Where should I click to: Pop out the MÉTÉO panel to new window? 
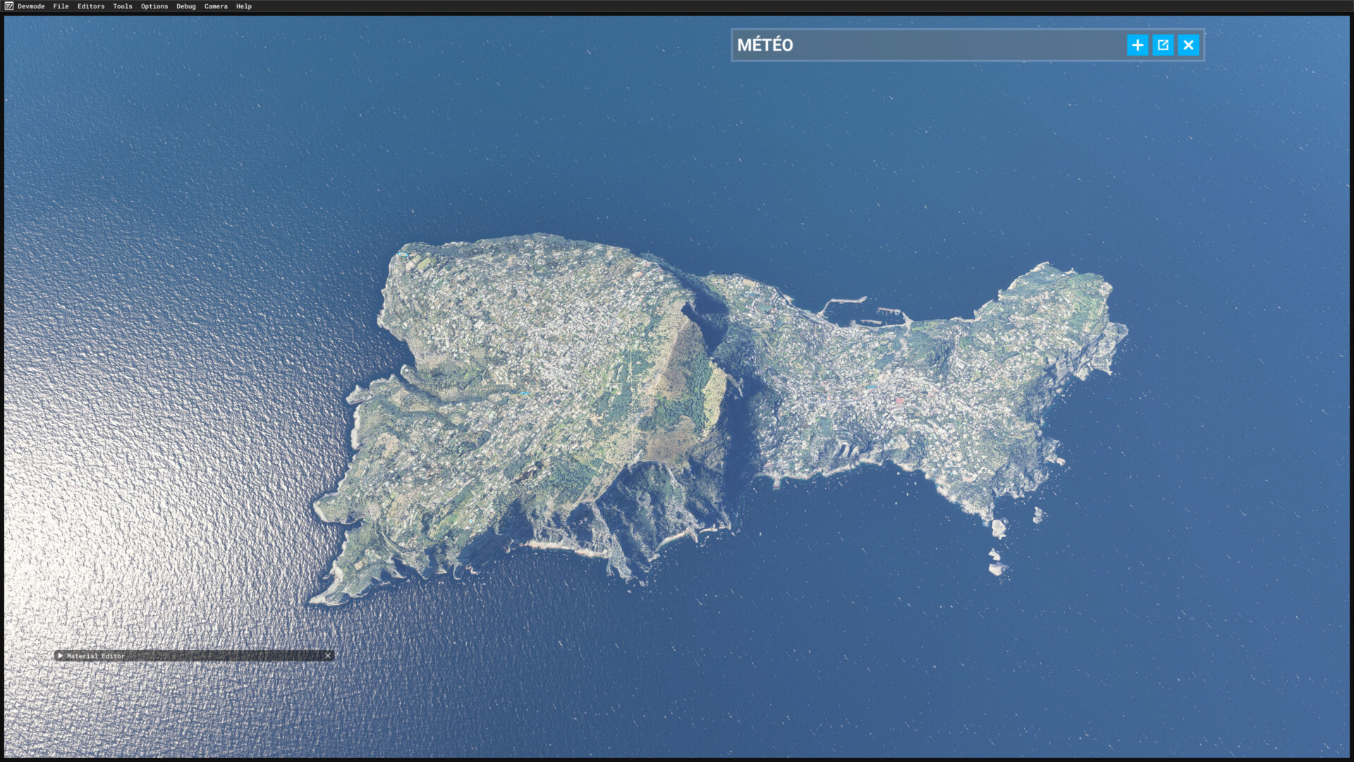coord(1163,45)
